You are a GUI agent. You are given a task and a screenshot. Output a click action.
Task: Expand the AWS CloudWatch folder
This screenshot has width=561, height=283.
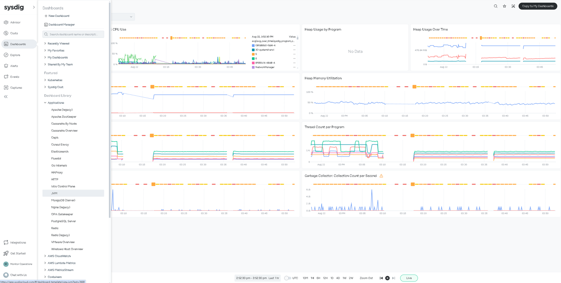coord(59,256)
